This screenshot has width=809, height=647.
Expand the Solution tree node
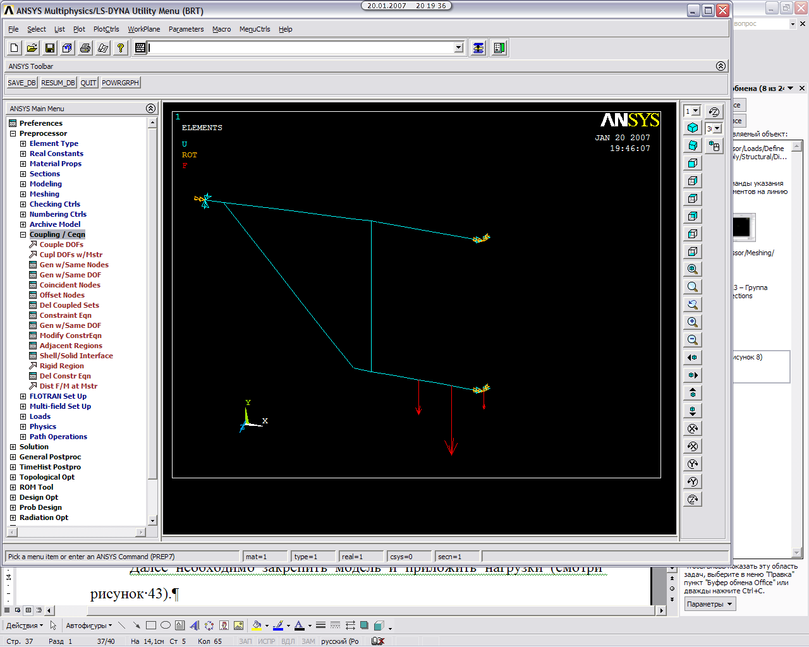point(13,447)
